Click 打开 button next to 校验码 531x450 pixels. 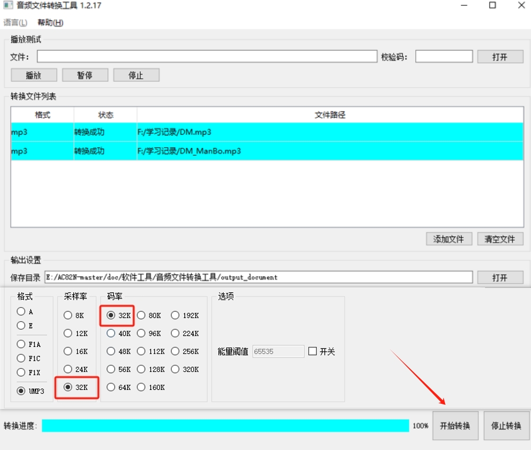click(500, 57)
